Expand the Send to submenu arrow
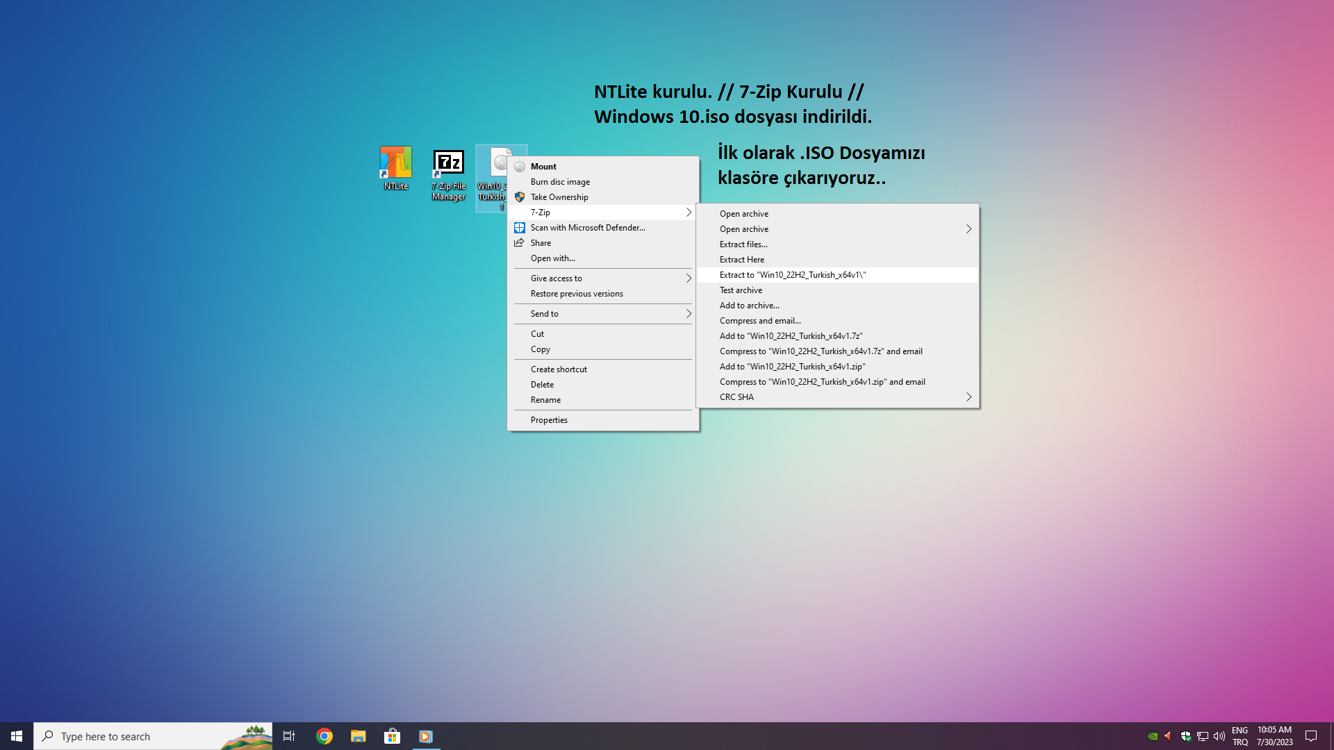 coord(689,314)
